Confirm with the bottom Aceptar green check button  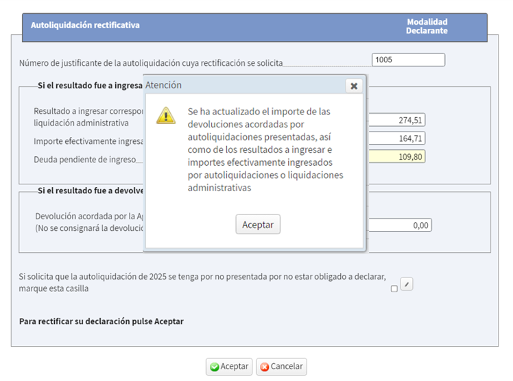coord(229,367)
